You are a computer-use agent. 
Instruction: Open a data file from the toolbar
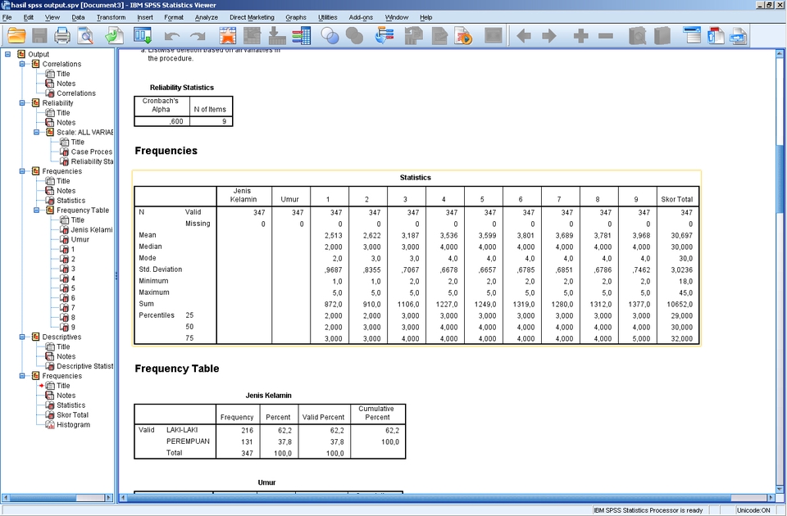(x=16, y=35)
